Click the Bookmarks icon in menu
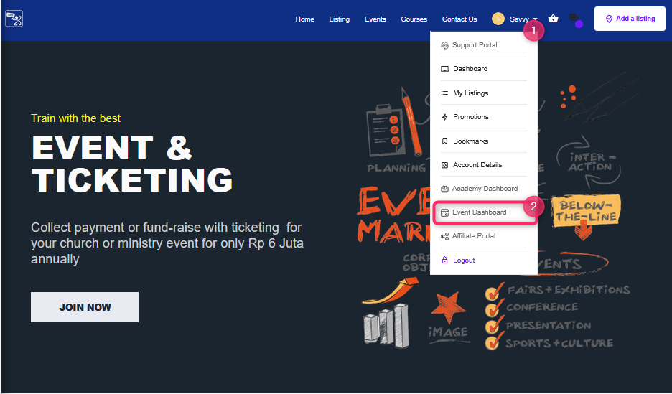672x394 pixels. pyautogui.click(x=444, y=141)
